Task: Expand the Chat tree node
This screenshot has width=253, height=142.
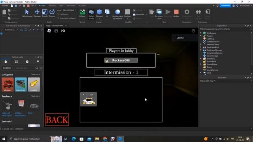Action: coord(201,73)
